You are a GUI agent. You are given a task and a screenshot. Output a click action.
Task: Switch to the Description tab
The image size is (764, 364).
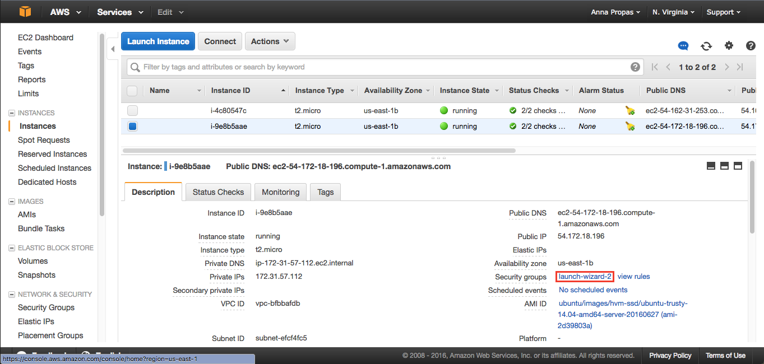(153, 192)
